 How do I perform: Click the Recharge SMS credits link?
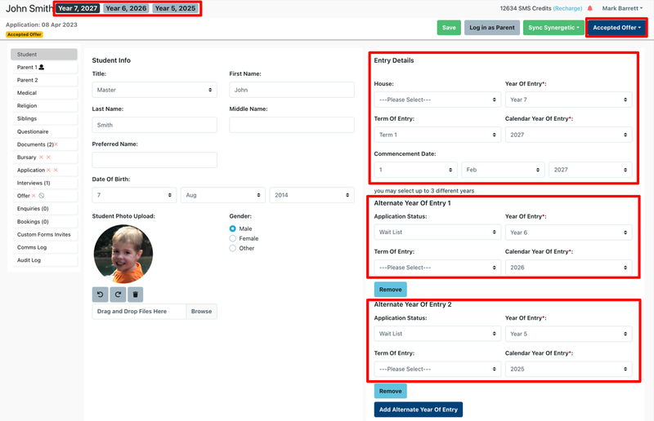point(567,8)
